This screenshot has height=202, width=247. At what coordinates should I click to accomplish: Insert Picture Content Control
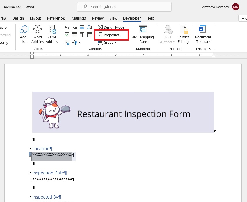[82, 27]
